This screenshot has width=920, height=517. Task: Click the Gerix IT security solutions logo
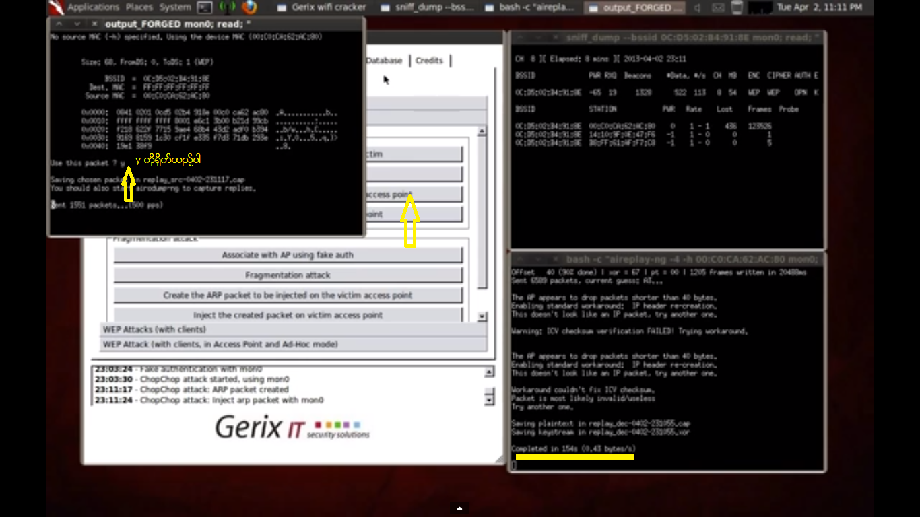pos(292,428)
